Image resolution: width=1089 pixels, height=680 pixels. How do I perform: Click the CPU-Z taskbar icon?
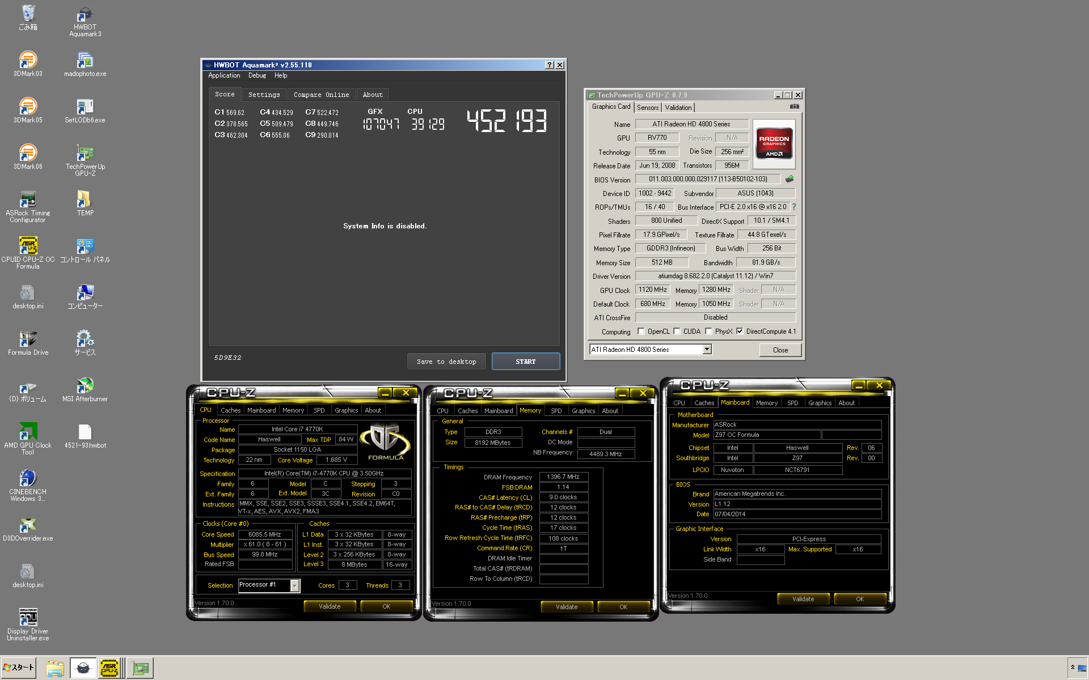(109, 668)
